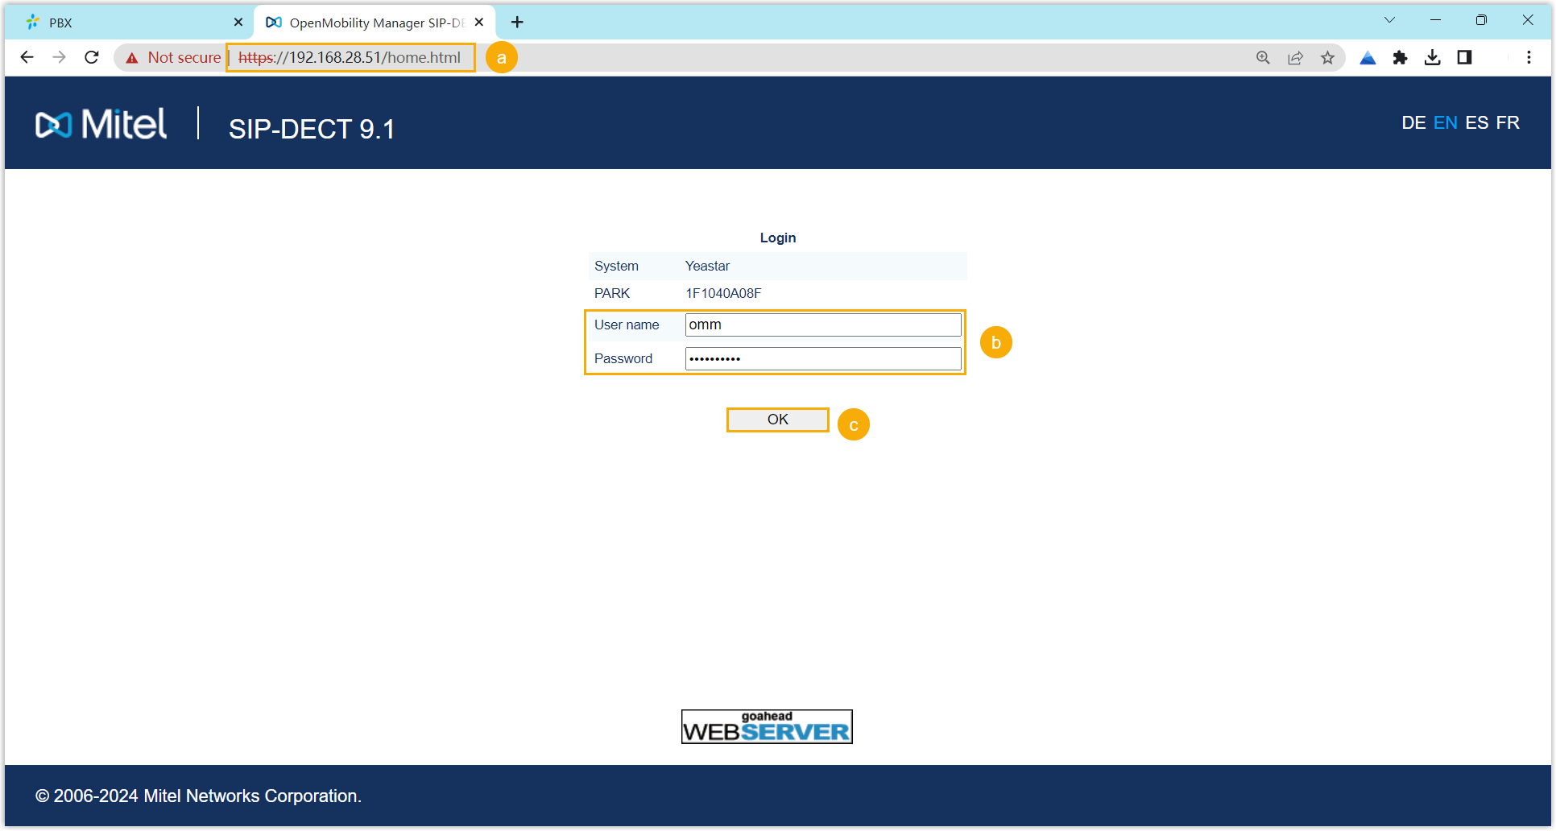Close the PBX tab
Viewport: 1556px width, 831px height.
click(x=238, y=23)
